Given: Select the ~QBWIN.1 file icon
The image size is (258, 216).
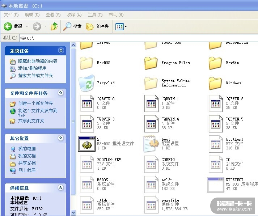Looking at the screenshot, I should (x=151, y=103).
